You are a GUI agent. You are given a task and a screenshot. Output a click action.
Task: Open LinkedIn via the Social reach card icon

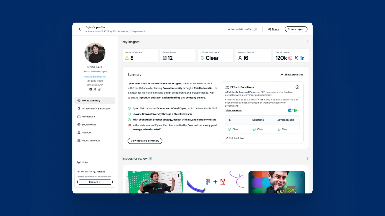point(302,58)
